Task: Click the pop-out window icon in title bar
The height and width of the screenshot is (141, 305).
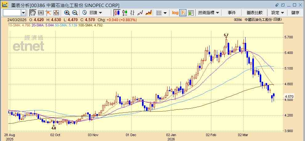Action: point(283,5)
